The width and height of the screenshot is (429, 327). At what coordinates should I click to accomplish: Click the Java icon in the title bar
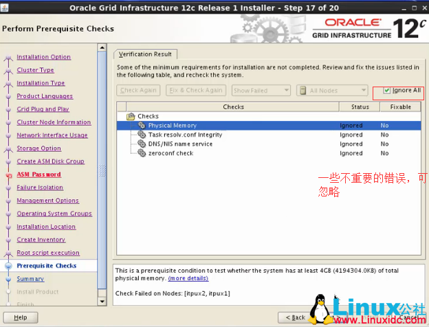coord(4,8)
